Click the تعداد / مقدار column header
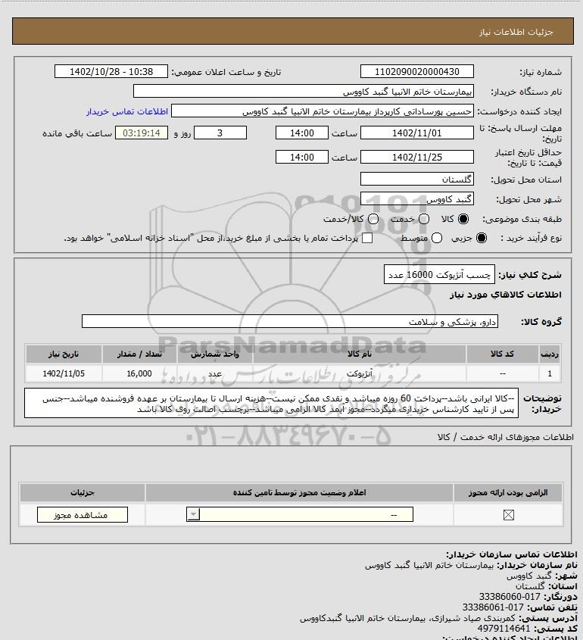The height and width of the screenshot is (640, 583). [139, 354]
